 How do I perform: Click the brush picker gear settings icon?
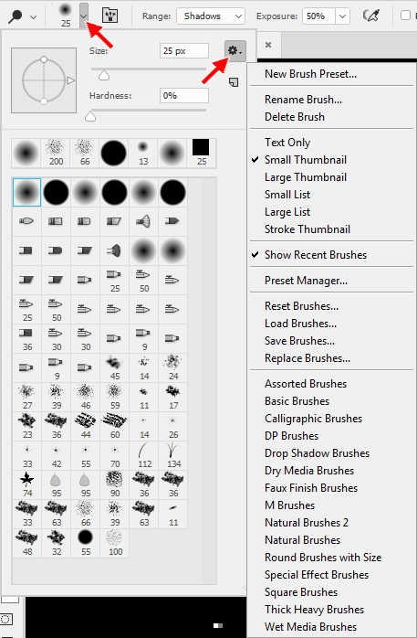[235, 51]
